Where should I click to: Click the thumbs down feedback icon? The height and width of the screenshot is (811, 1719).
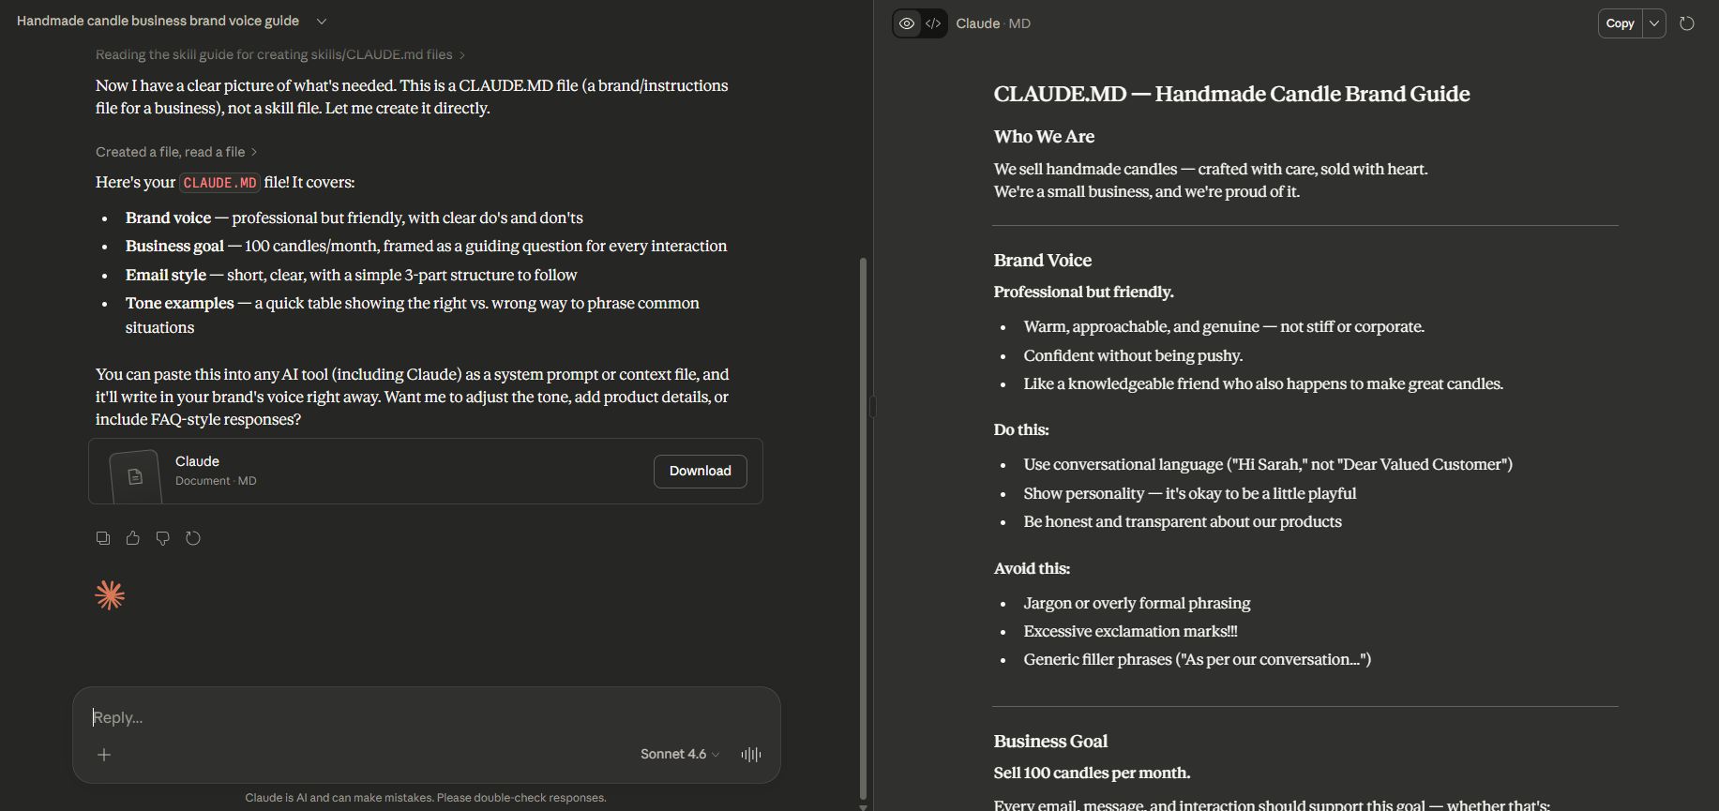coord(163,538)
